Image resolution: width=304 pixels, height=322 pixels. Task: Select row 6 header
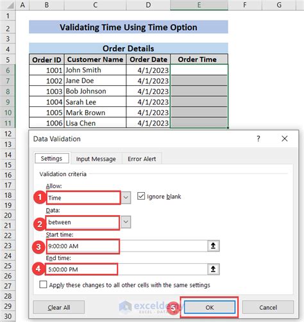(8, 70)
